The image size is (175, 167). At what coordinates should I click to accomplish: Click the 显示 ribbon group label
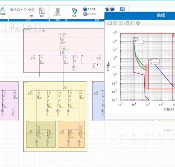click(28, 20)
